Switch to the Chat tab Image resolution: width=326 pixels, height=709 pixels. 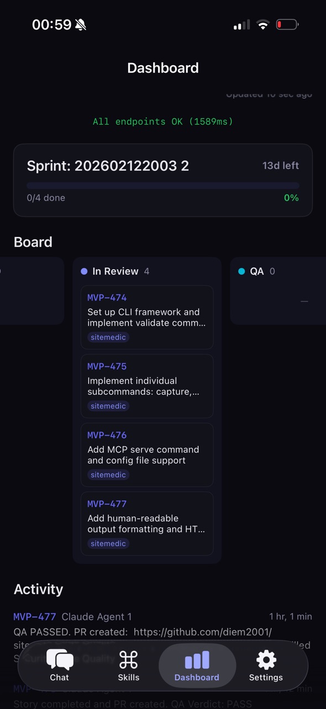[x=59, y=665]
